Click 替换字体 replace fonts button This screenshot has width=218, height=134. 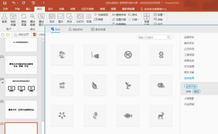pyautogui.click(x=119, y=15)
